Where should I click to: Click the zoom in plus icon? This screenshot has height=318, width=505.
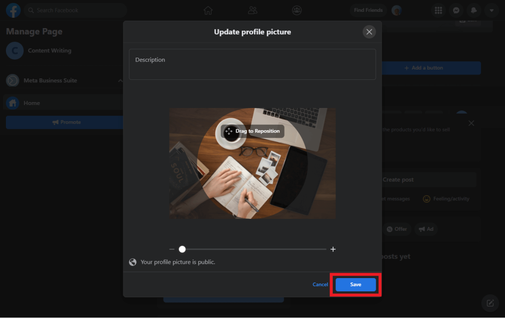point(333,249)
